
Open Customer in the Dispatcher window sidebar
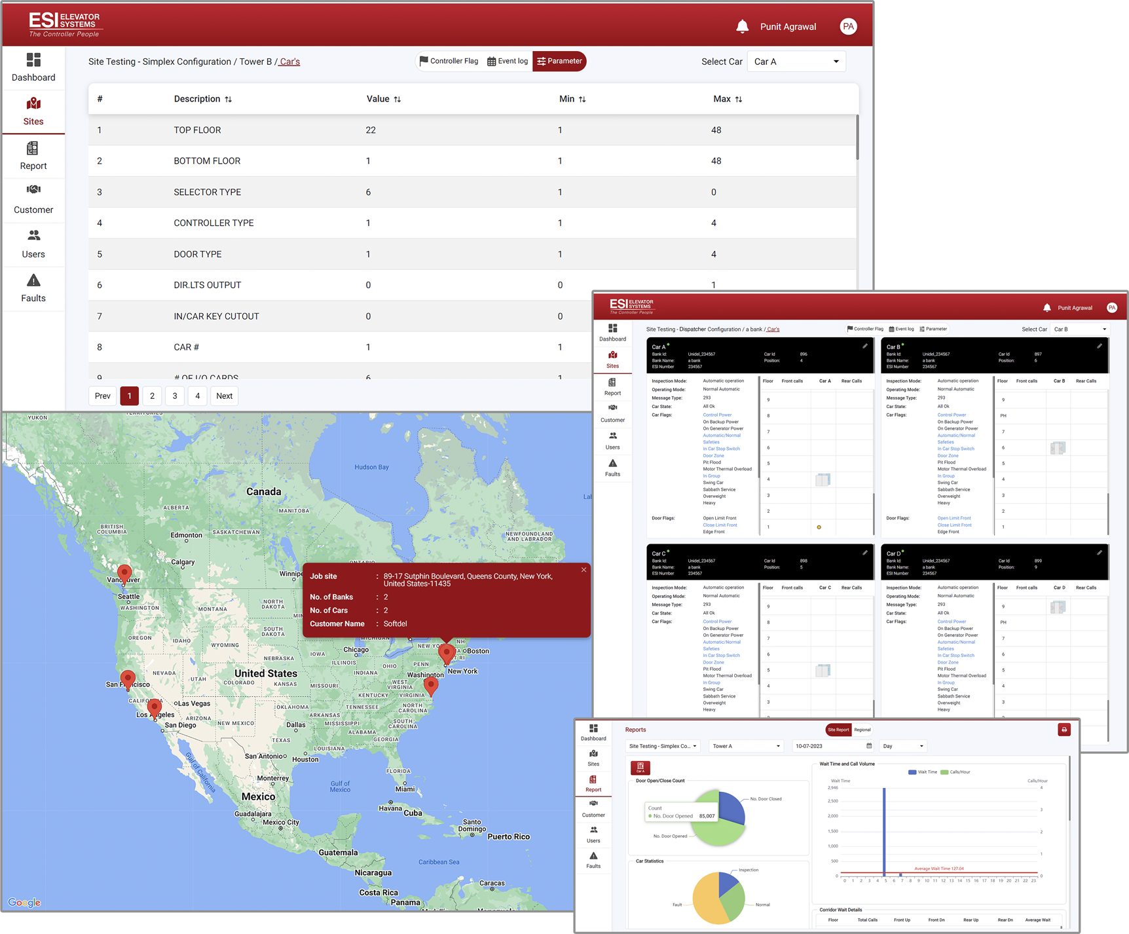click(612, 414)
